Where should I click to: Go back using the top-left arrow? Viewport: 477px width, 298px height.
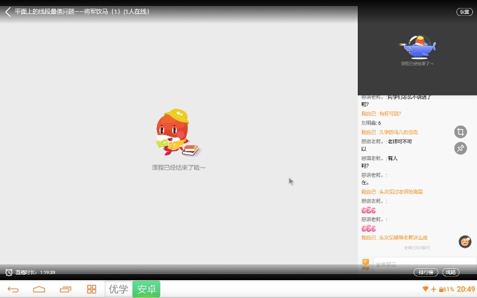[8, 11]
